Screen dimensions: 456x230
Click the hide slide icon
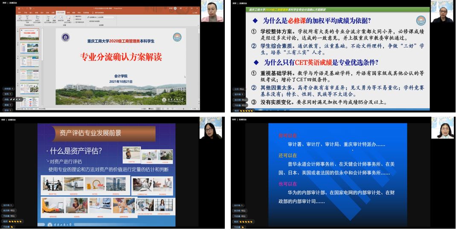pyautogui.click(x=54, y=19)
